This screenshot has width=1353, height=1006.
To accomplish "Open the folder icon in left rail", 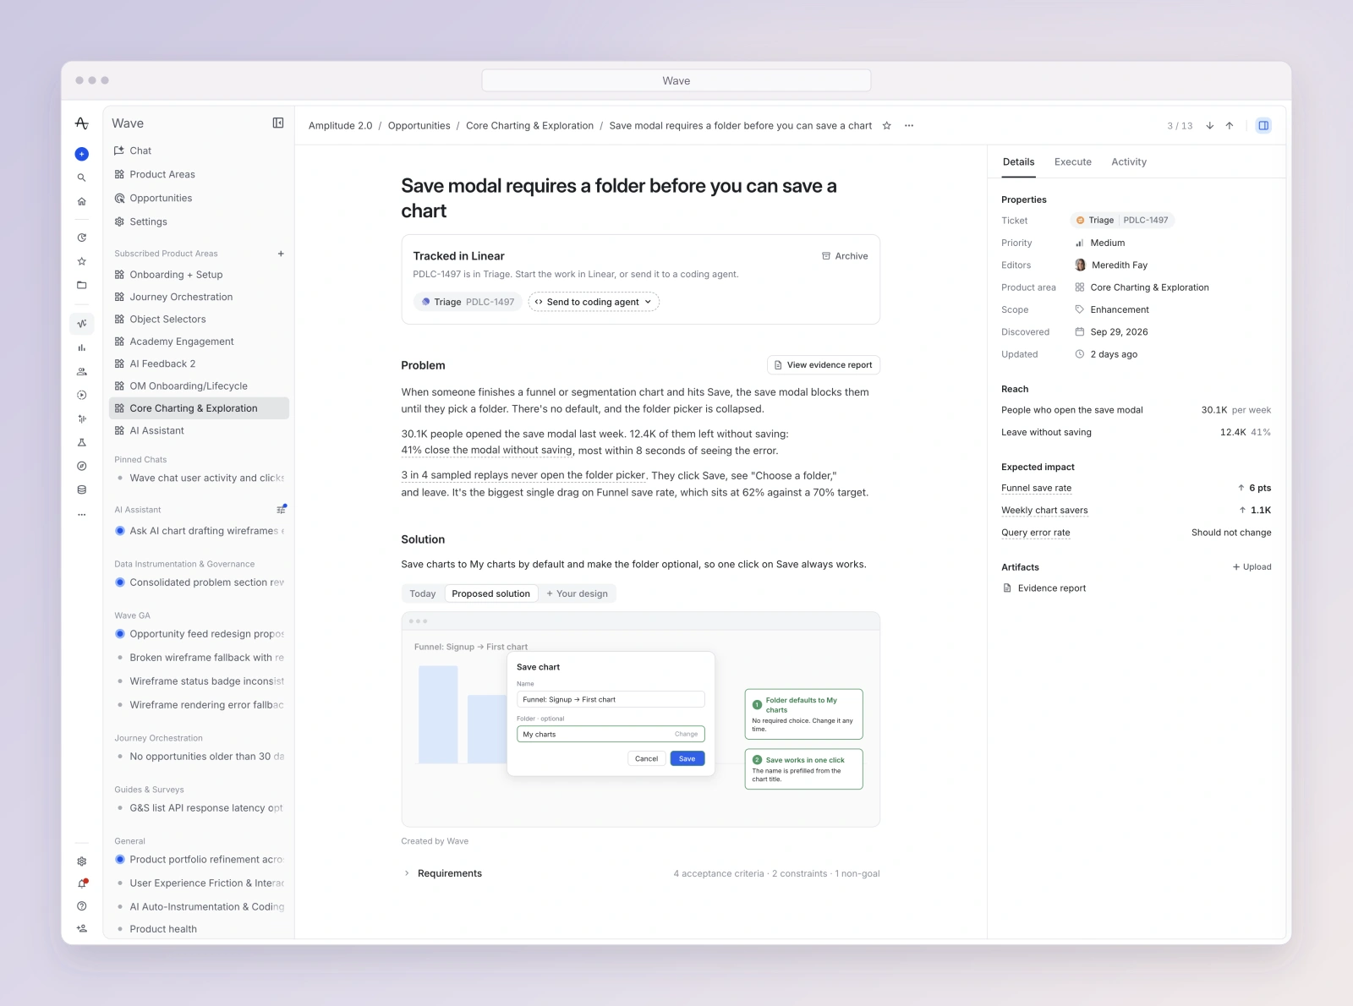I will pyautogui.click(x=81, y=285).
